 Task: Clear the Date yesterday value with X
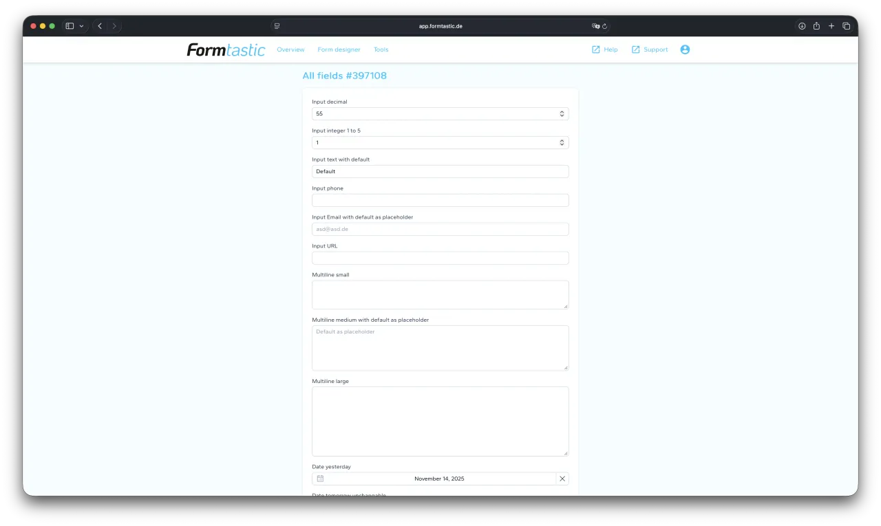562,479
